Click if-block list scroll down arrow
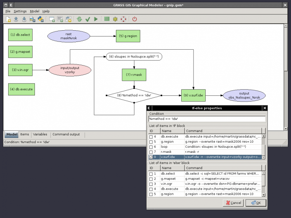Image resolution: width=291 pixels, height=218 pixels. point(263,157)
